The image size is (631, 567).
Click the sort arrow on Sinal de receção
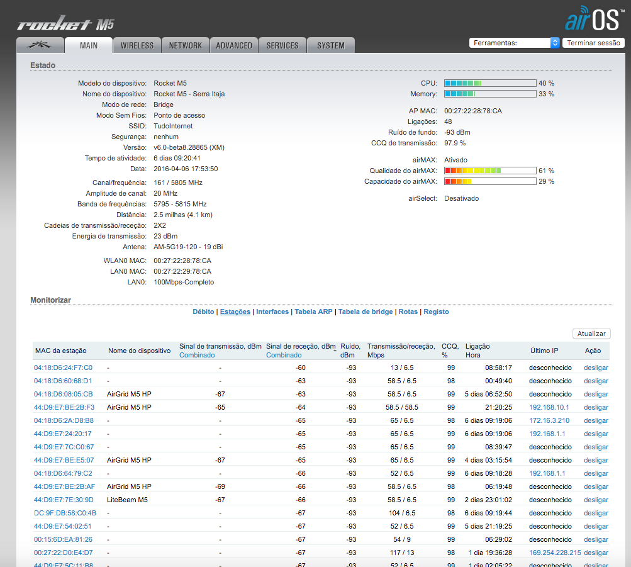click(x=335, y=351)
